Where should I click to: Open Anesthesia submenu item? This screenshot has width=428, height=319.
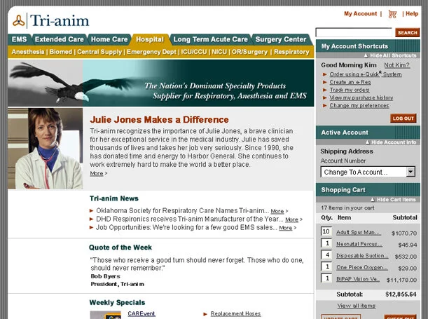pos(28,52)
